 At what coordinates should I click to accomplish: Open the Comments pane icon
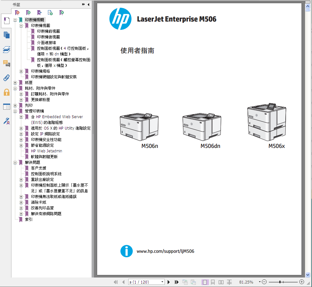pyautogui.click(x=6, y=64)
